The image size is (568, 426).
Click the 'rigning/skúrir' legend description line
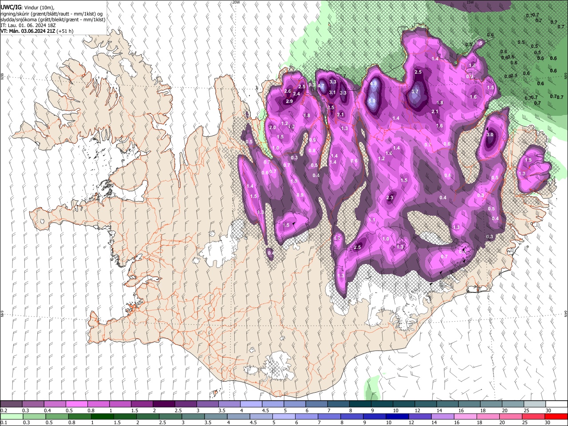pos(51,14)
